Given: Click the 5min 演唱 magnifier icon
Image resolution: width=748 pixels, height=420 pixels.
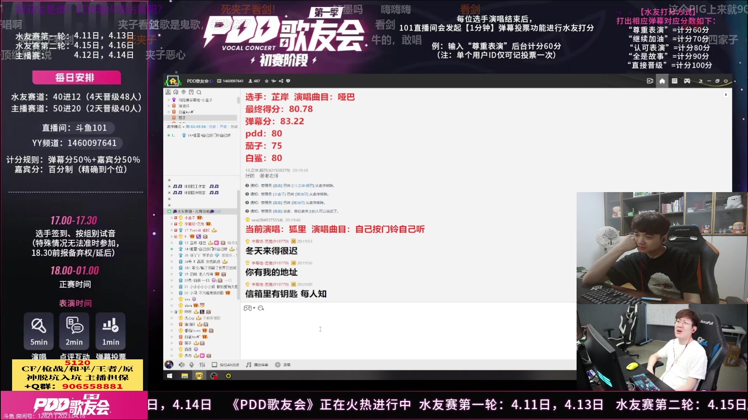Looking at the screenshot, I should pos(39,325).
